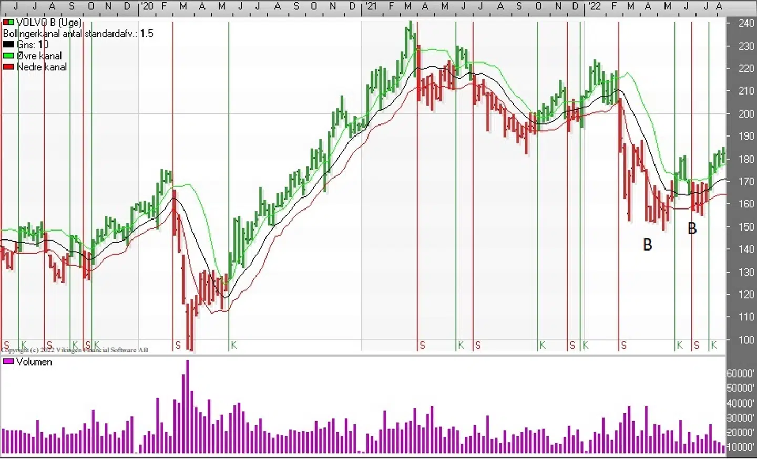Click the K buy marker at October 2021
This screenshot has height=459, width=757.
click(543, 345)
